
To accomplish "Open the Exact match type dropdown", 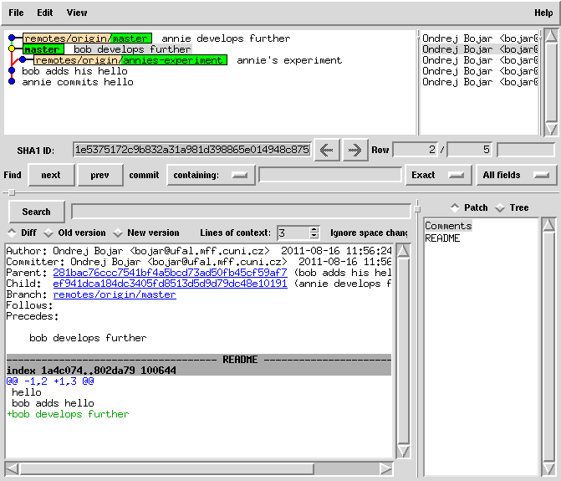I will tap(436, 175).
